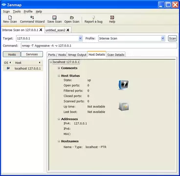This screenshot has height=176, width=180.
Task: Open the Target dropdown list
Action: point(80,39)
